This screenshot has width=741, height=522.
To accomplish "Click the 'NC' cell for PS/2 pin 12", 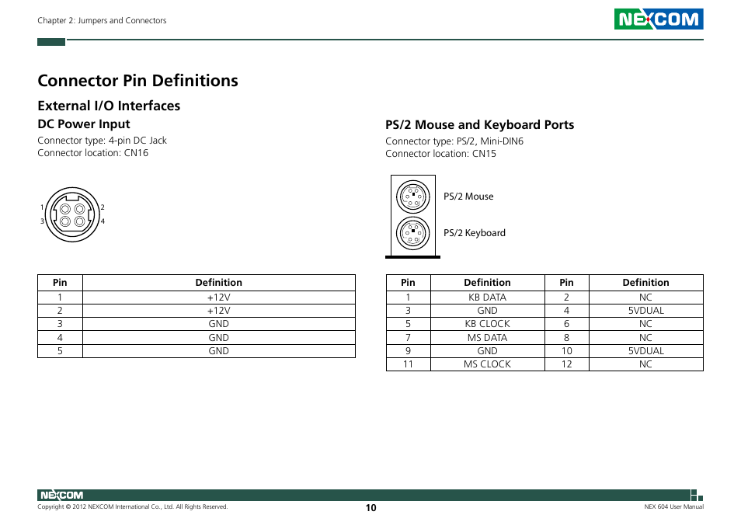I will pyautogui.click(x=646, y=364).
